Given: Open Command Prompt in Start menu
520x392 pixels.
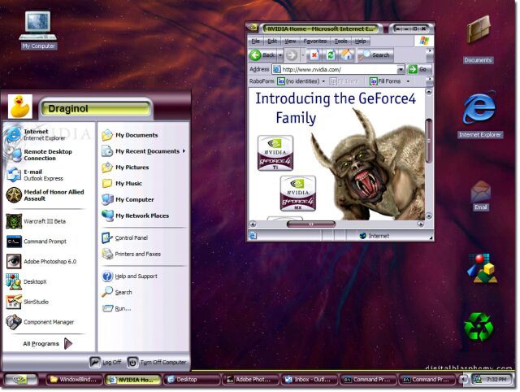Looking at the screenshot, I should click(45, 242).
